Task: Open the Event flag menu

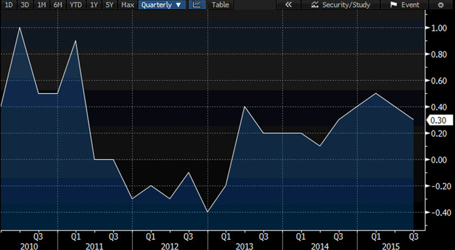Action: [x=404, y=5]
